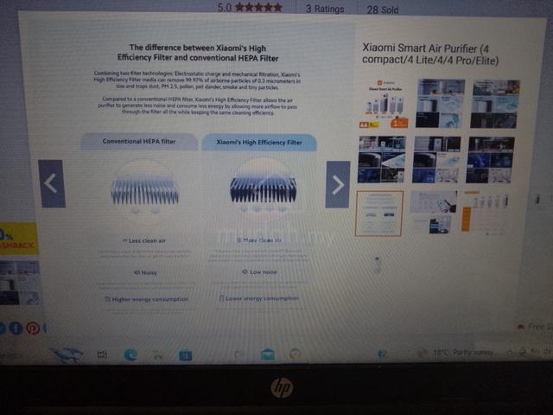Open the Partly sunny weather widget
Viewport: 553px width, 415px height.
tap(455, 352)
